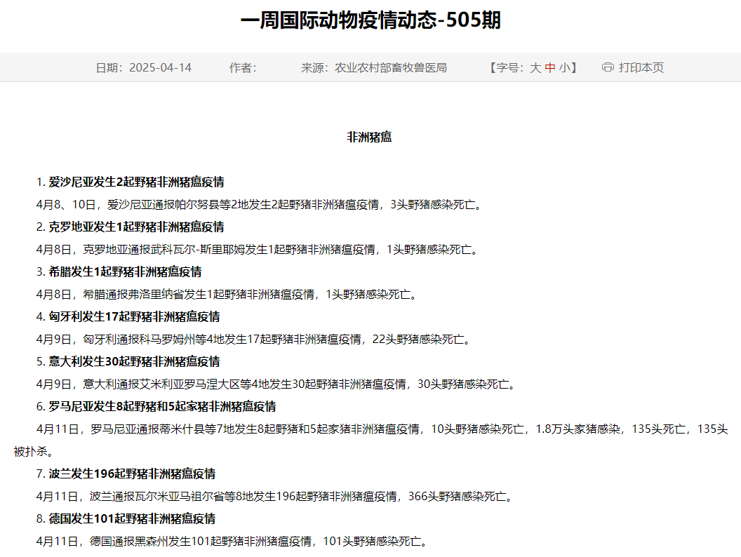Viewport: 741px width, 557px height.
Task: Click the section heading 非洲猪瘟
Action: point(370,137)
